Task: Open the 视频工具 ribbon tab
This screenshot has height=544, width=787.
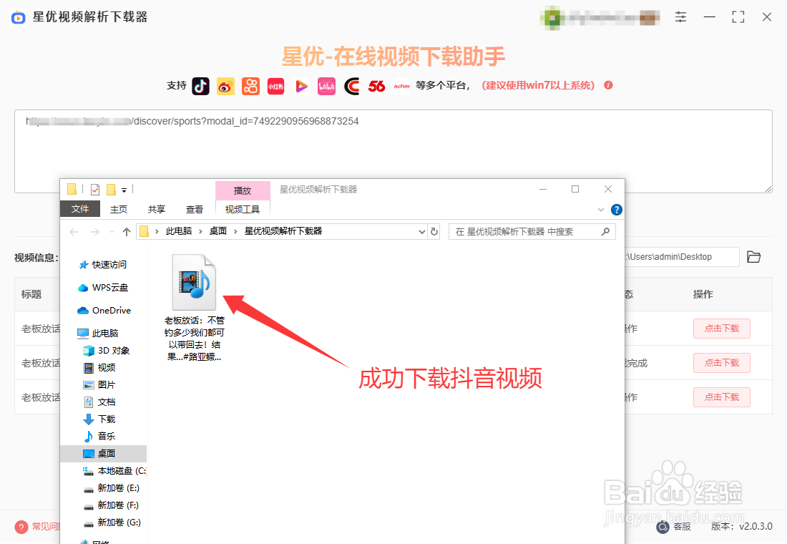Action: tap(243, 209)
